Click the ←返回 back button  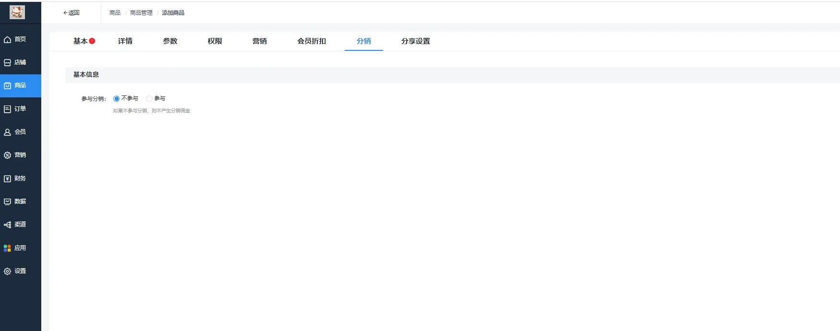pos(72,13)
